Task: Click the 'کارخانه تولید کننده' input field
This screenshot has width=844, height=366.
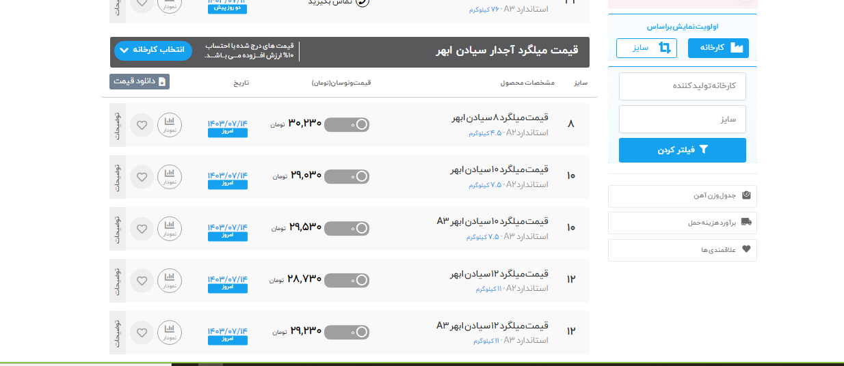Action: (682, 86)
